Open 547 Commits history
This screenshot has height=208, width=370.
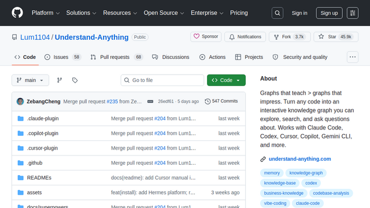pos(221,101)
